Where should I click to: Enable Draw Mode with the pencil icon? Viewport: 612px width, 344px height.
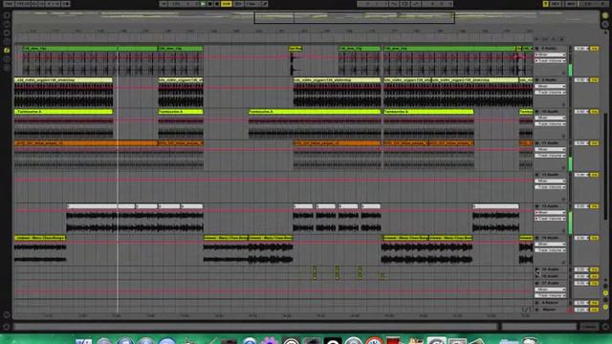(x=265, y=4)
